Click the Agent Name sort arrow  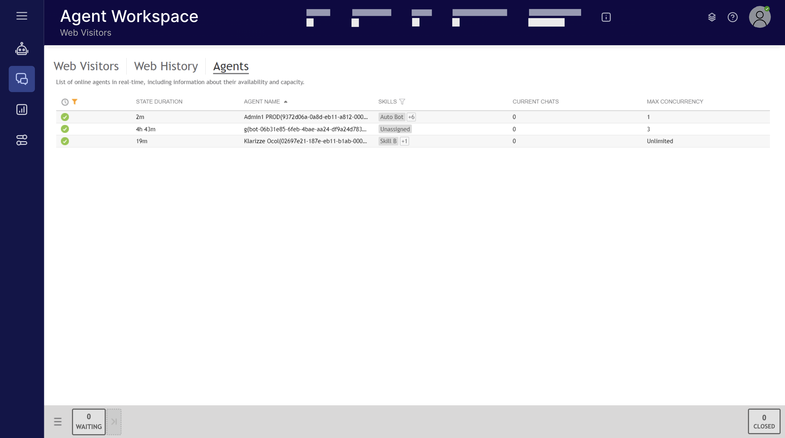[x=286, y=102]
